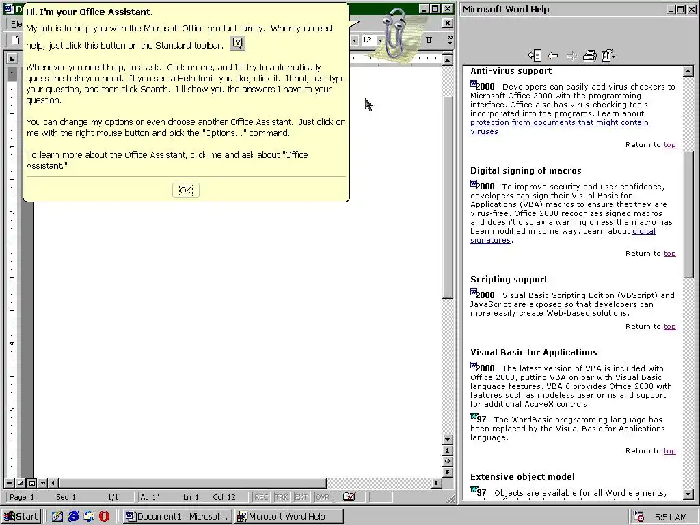Viewport: 700px width, 525px height.
Task: Toggle TRK track changes indicator
Action: tap(281, 497)
